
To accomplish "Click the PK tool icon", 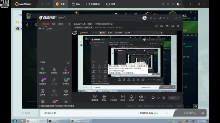I will (54, 102).
